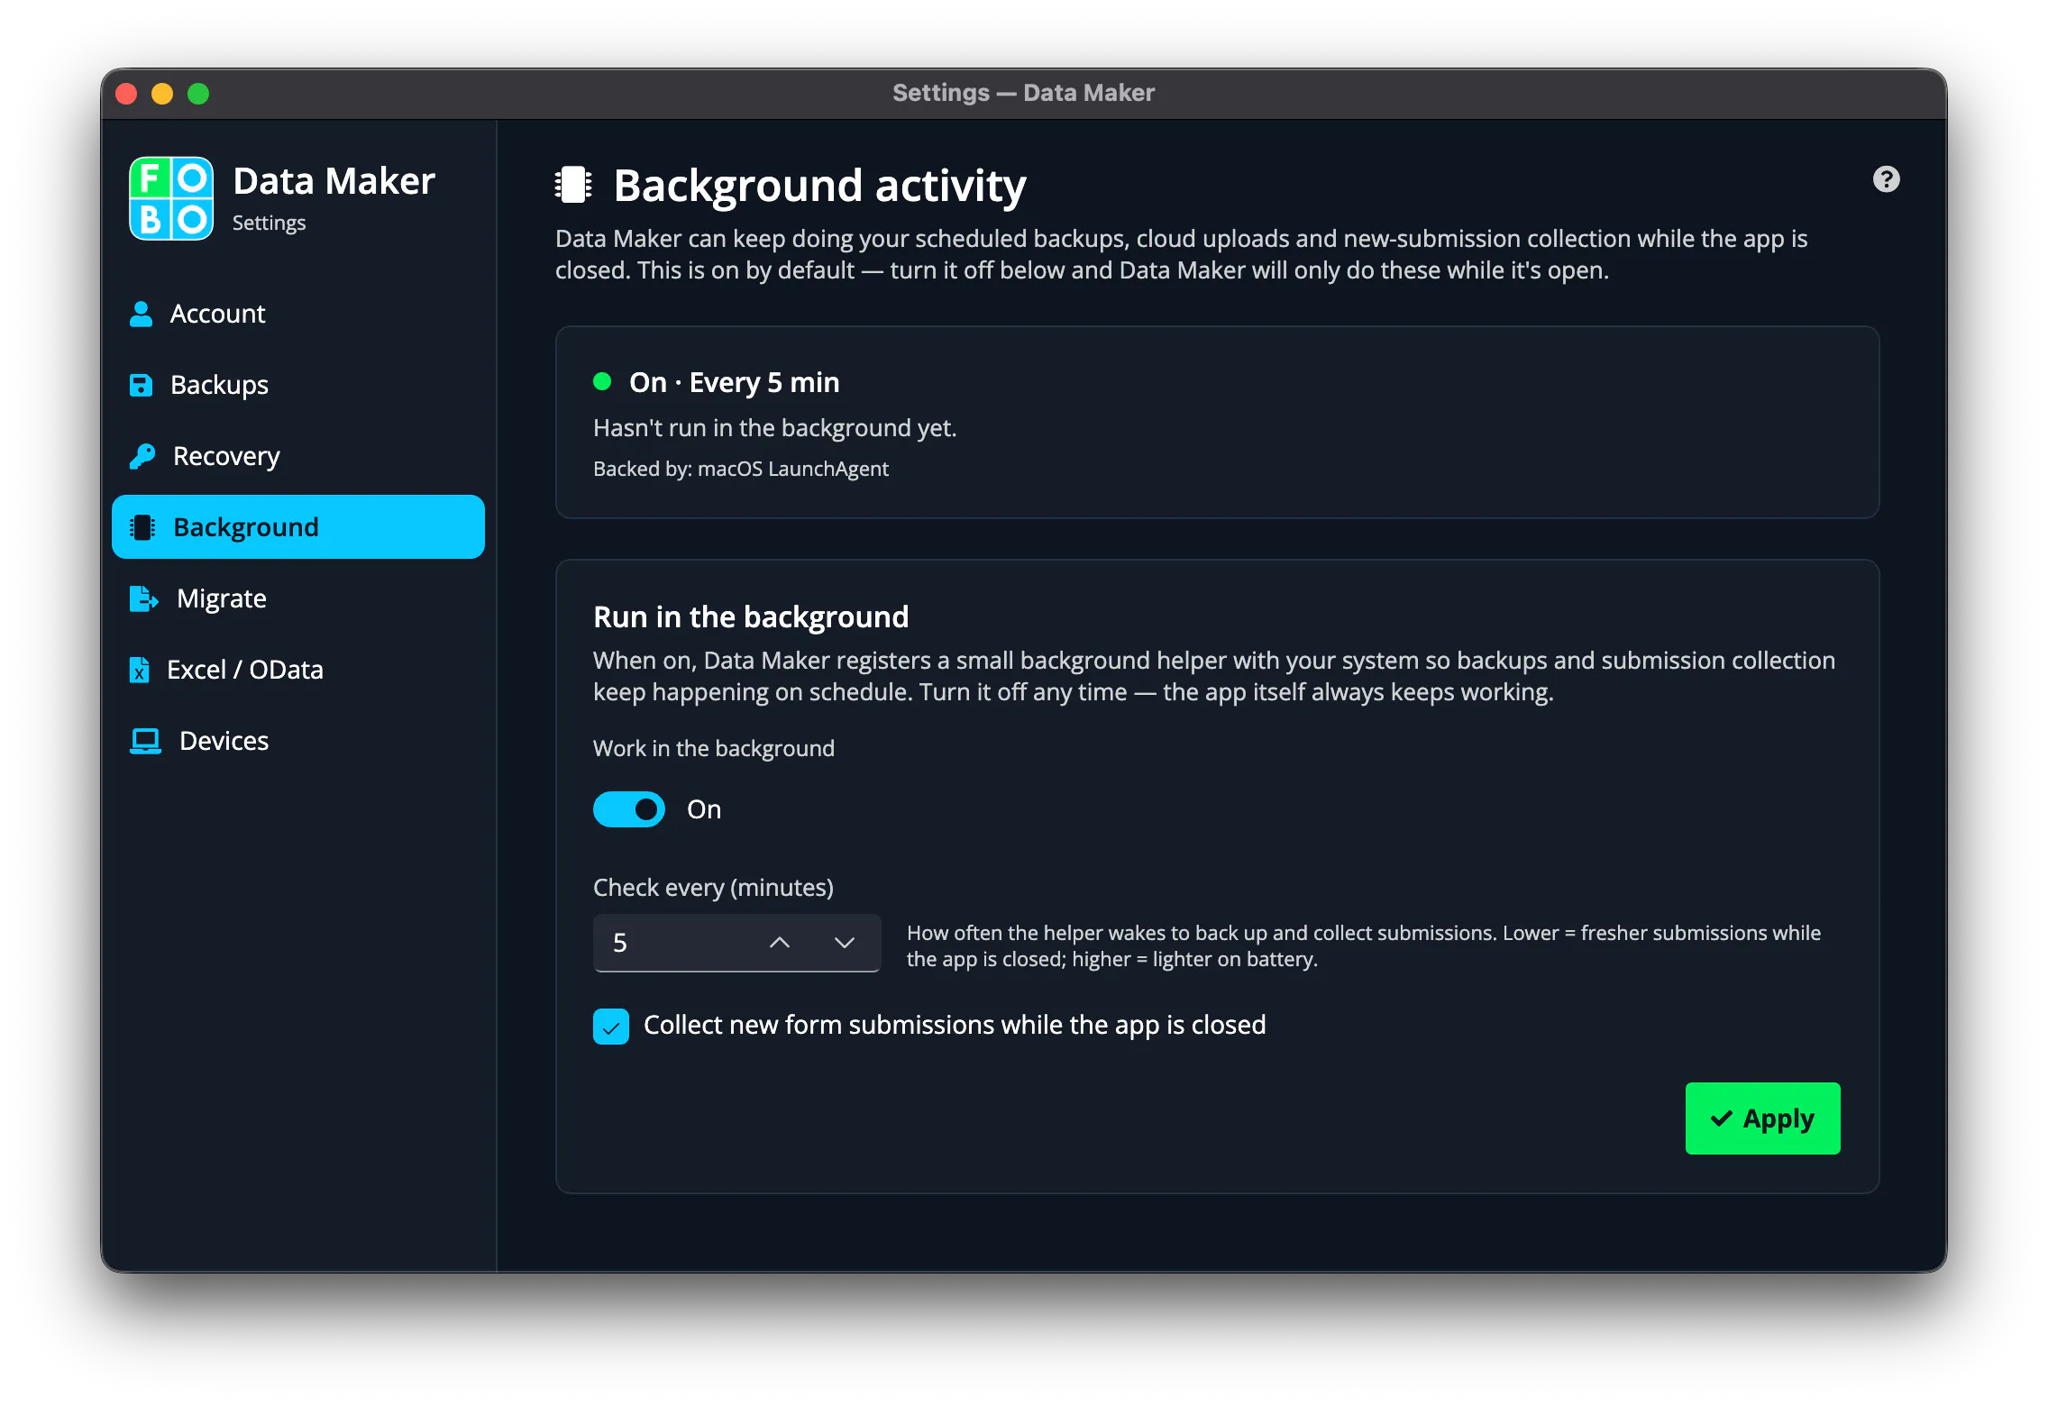Click the Devices laptop icon

coord(145,741)
